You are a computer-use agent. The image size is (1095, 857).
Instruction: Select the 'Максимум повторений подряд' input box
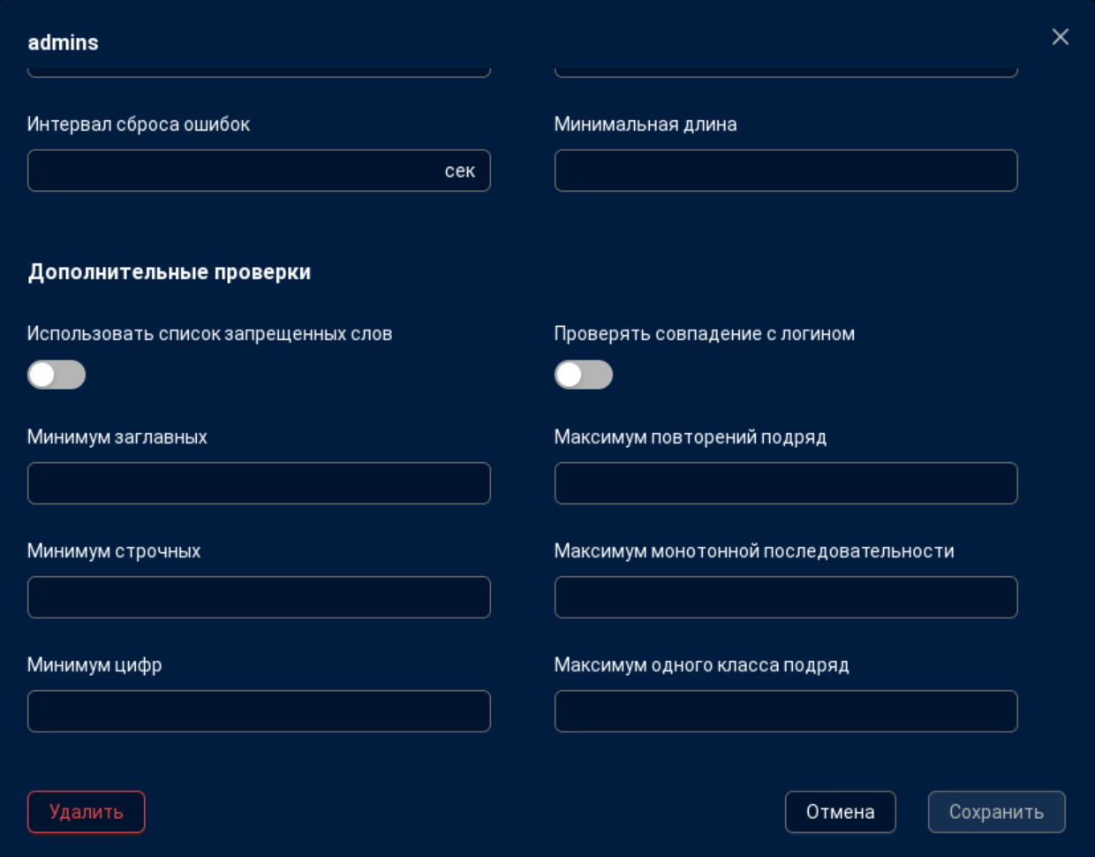[785, 483]
